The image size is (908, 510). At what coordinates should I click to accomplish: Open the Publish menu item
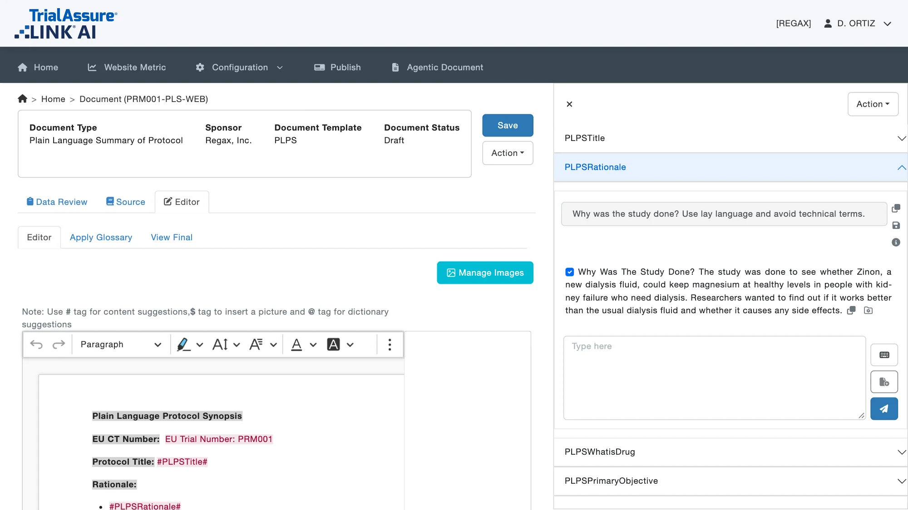coord(337,68)
